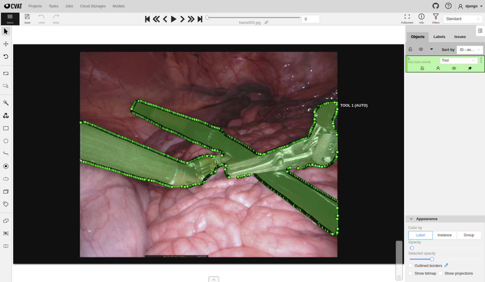The height and width of the screenshot is (282, 485).
Task: Select the cursor tool in left sidebar
Action: pyautogui.click(x=6, y=32)
